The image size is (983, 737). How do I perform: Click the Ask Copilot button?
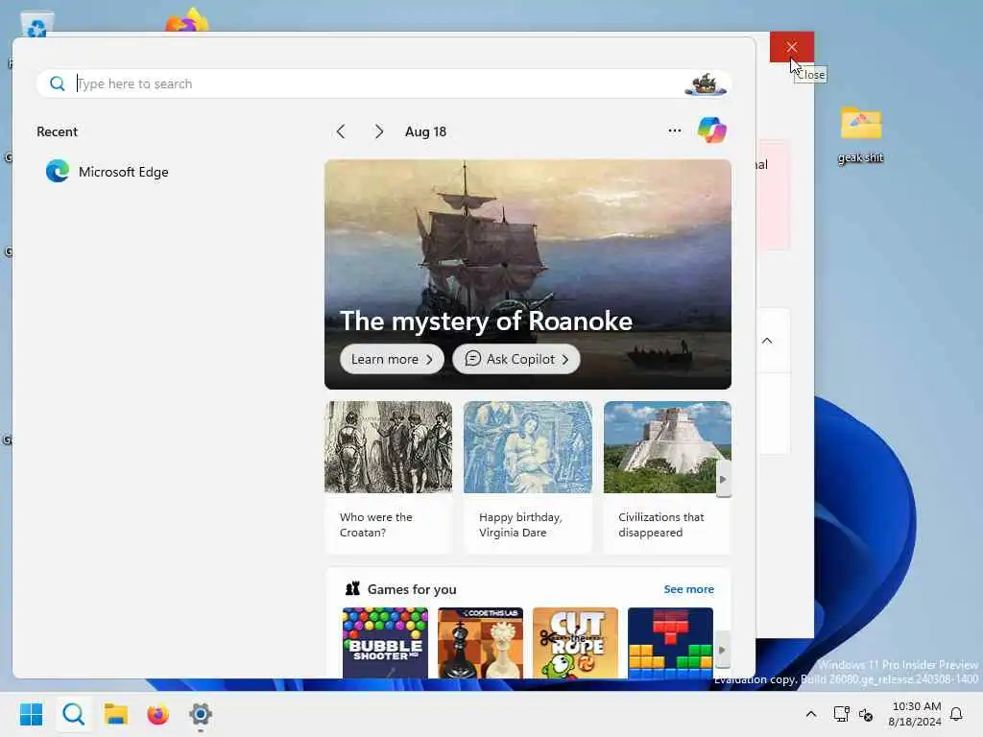(515, 359)
